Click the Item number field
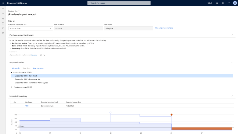This screenshot has width=238, height=134. (78, 28)
